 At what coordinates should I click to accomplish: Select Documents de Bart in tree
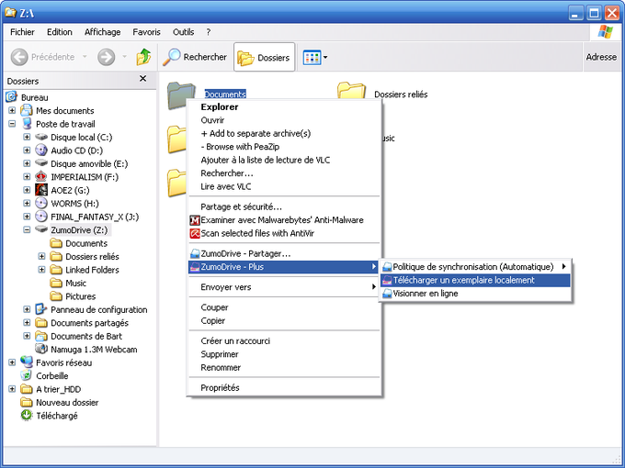tap(86, 336)
